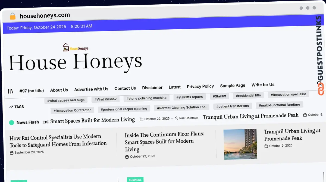
Task: Choose the #stone polishing machine tag
Action: (x=146, y=98)
